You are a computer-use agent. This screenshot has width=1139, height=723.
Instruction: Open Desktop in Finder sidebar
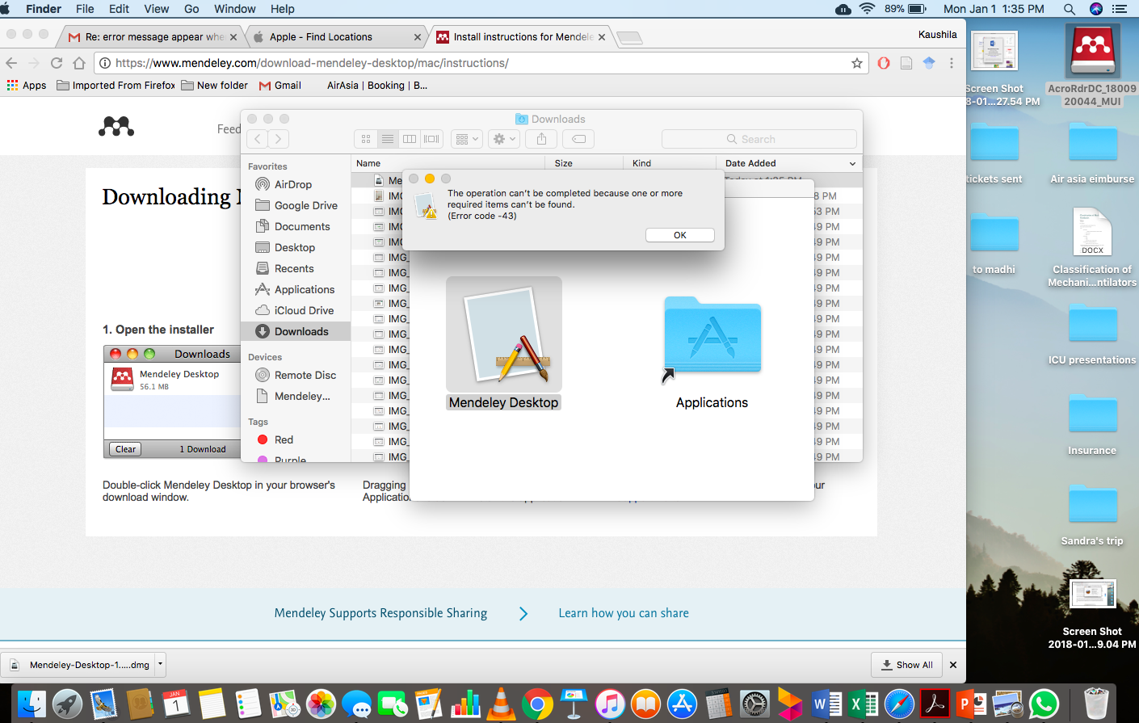coord(296,247)
